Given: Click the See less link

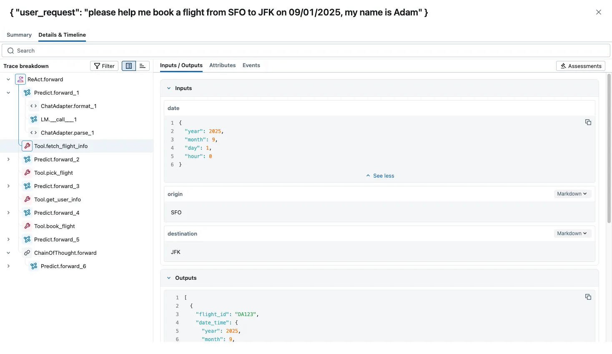Looking at the screenshot, I should (380, 176).
